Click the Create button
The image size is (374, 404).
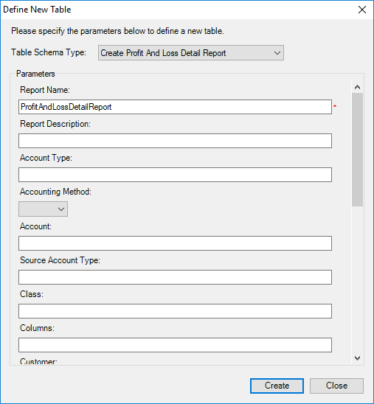click(x=277, y=386)
